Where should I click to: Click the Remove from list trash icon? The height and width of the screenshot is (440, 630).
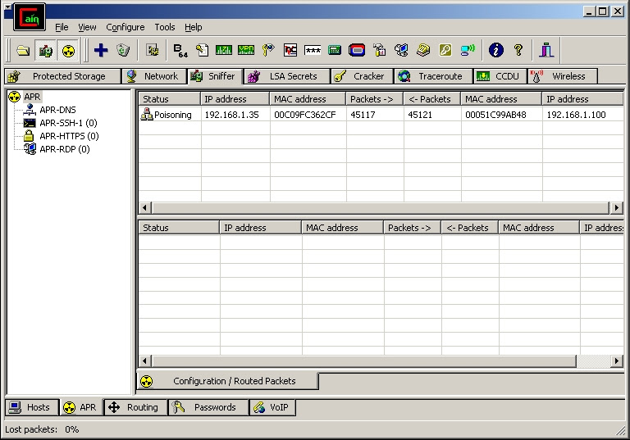click(123, 50)
